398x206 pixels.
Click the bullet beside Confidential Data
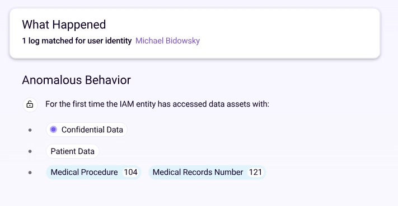point(30,130)
